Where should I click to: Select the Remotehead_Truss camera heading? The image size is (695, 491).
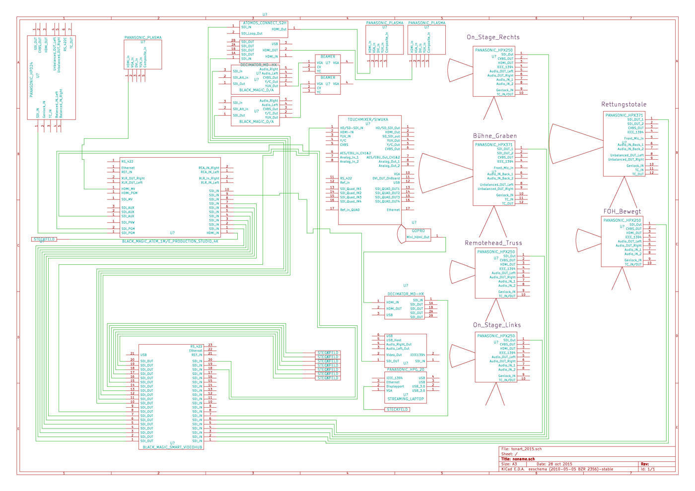point(493,243)
